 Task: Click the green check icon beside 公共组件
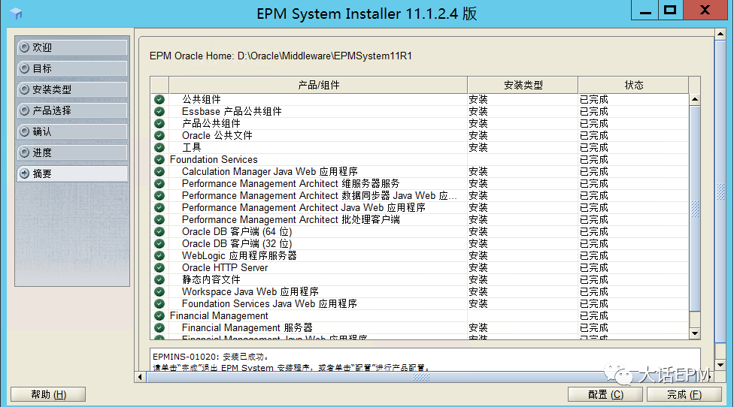point(159,100)
